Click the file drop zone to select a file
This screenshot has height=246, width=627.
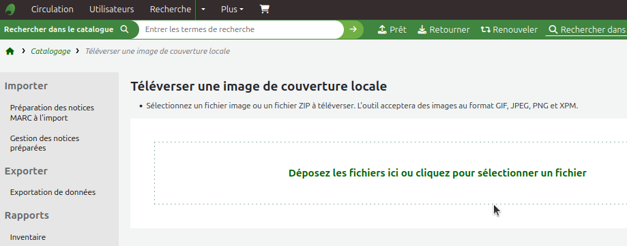[x=391, y=173]
